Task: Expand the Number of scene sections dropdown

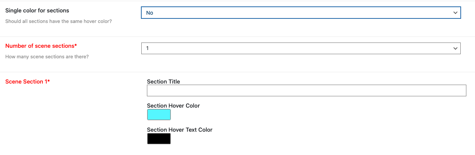Action: click(x=301, y=48)
